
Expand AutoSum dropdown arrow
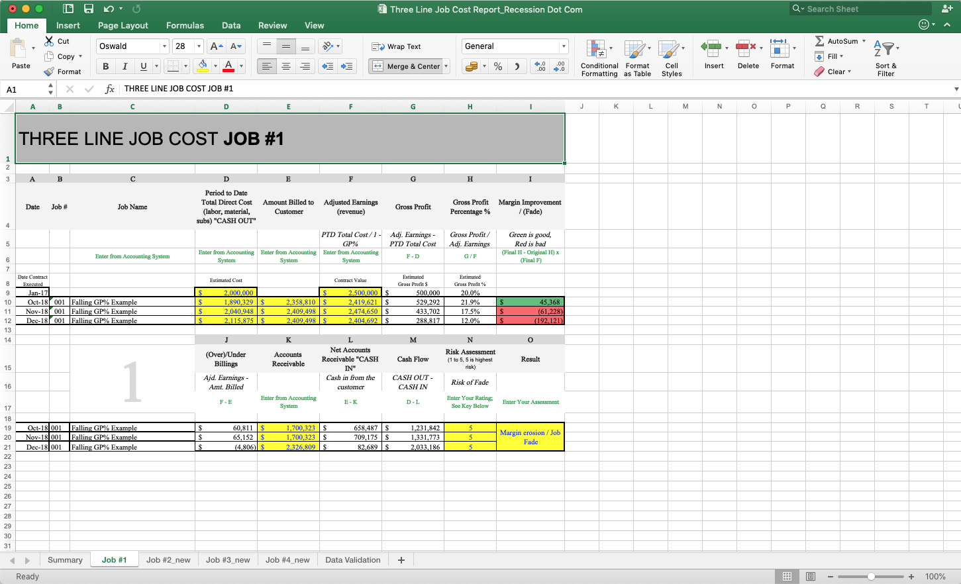click(864, 41)
